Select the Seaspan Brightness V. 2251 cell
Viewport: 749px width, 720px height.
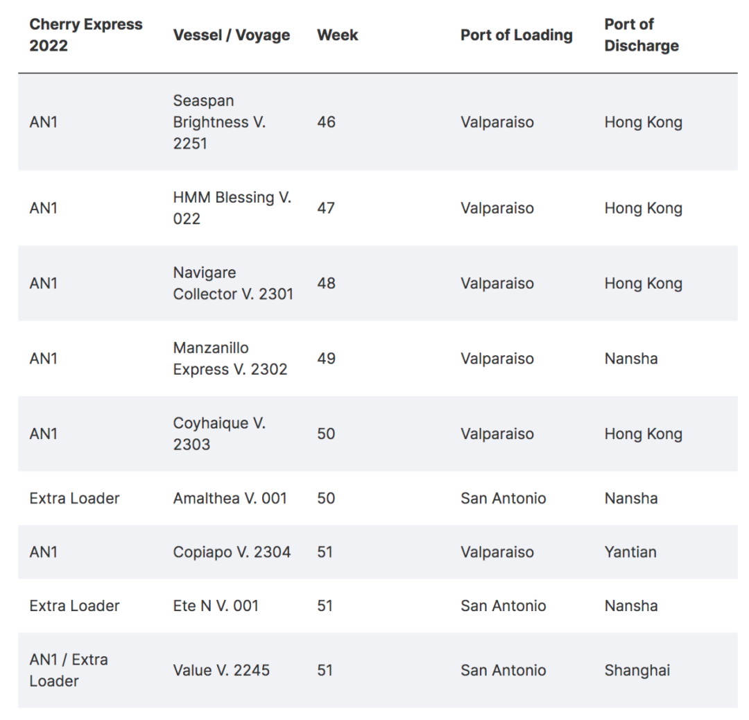pyautogui.click(x=219, y=122)
